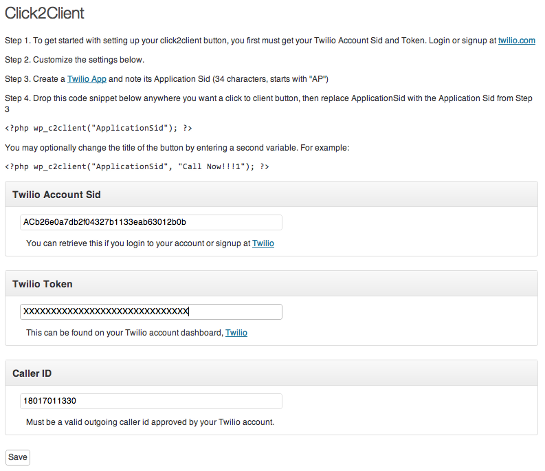Click the Click2Client page heading

[45, 13]
